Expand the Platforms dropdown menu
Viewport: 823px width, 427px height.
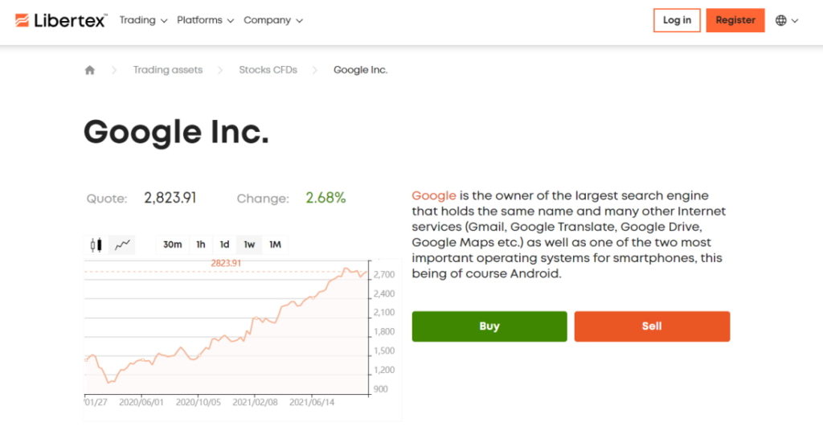[205, 20]
